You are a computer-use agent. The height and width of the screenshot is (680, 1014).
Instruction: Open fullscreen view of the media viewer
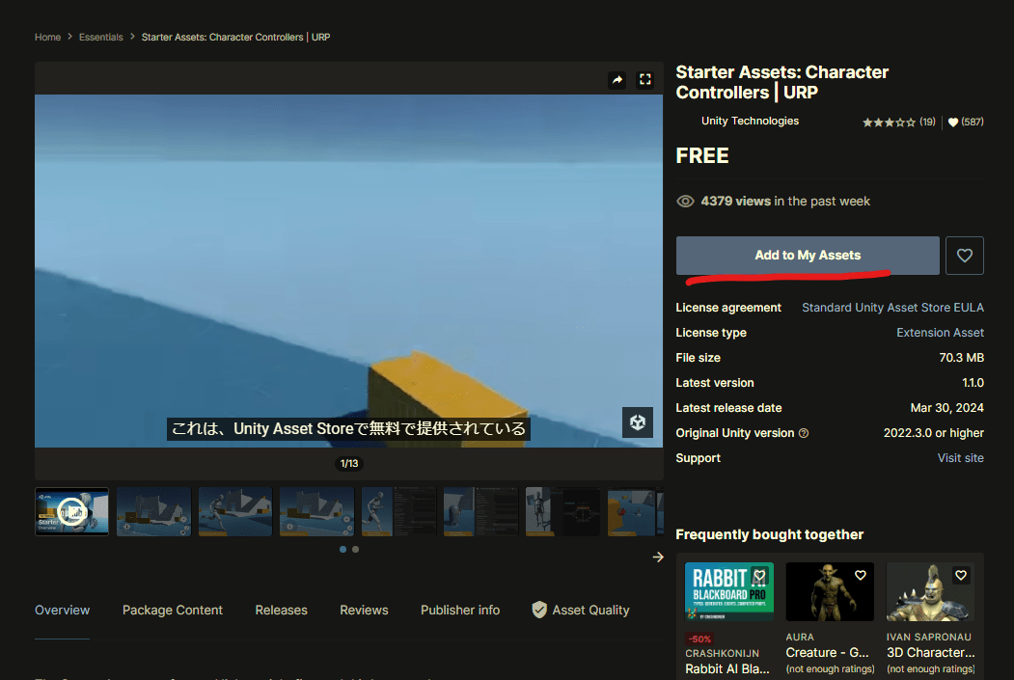[x=645, y=80]
